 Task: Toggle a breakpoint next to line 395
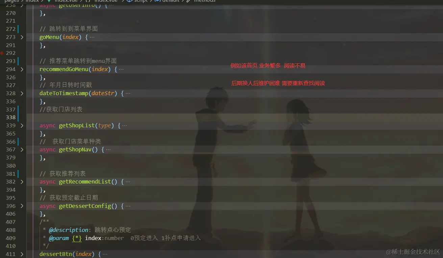(x=2, y=198)
